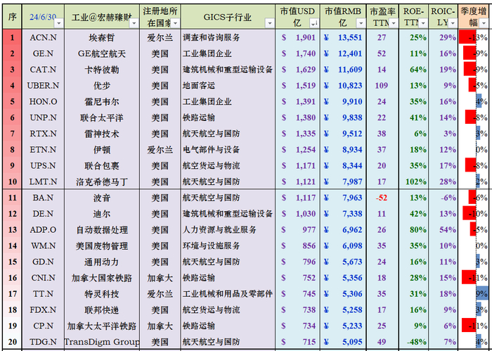Open filter dropdown on 注册地所在国家 column
The width and height of the screenshot is (492, 351).
click(x=176, y=23)
